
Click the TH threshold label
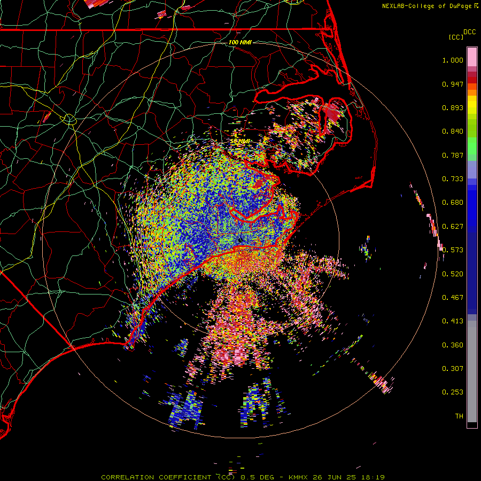(x=459, y=416)
